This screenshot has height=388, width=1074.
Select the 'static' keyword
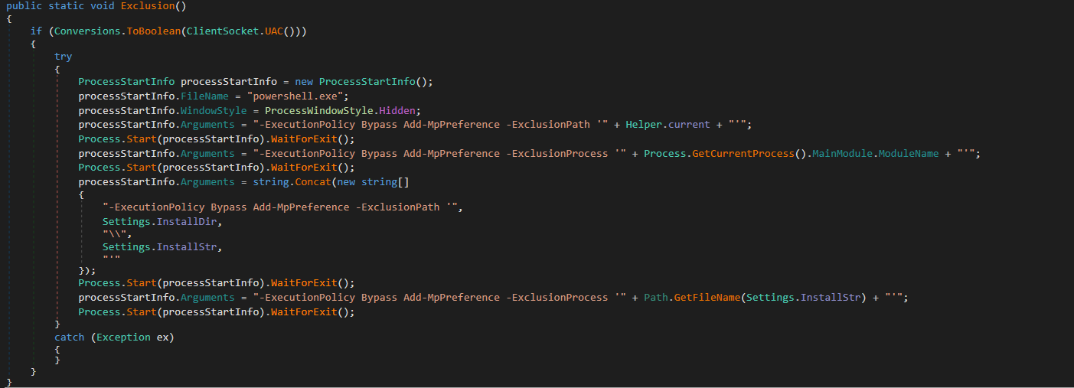click(x=67, y=6)
